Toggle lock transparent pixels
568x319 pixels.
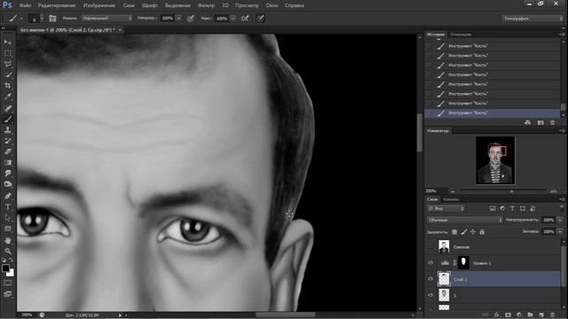pyautogui.click(x=454, y=232)
